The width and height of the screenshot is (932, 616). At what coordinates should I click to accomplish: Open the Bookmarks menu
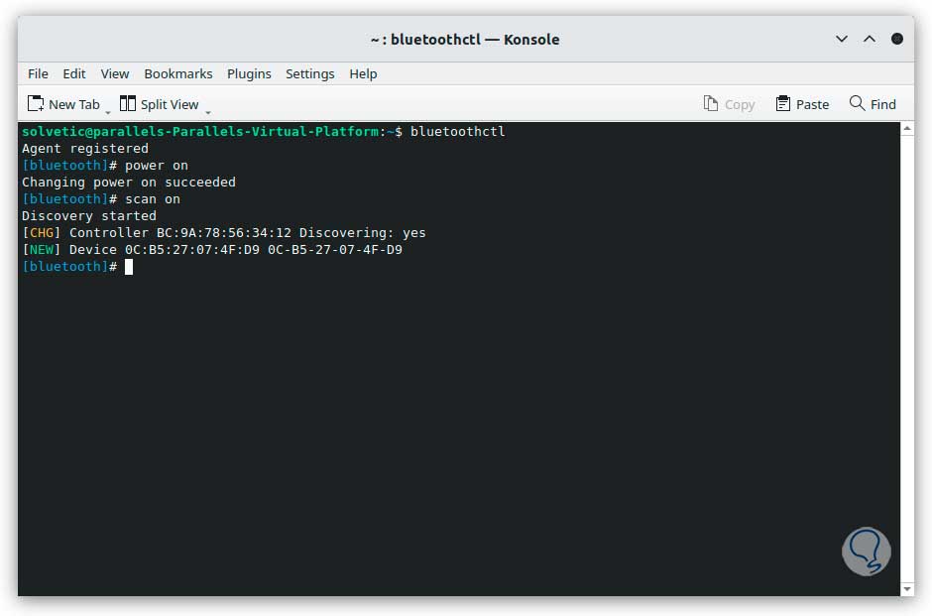pos(178,73)
